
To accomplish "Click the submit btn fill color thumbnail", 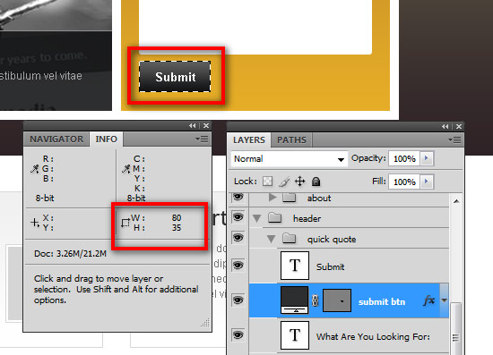I will 294,300.
